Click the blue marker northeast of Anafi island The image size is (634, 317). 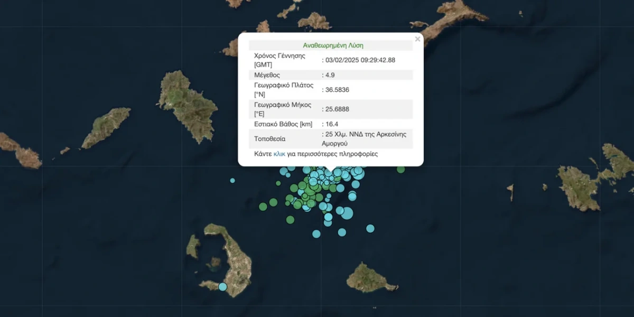tap(370, 228)
